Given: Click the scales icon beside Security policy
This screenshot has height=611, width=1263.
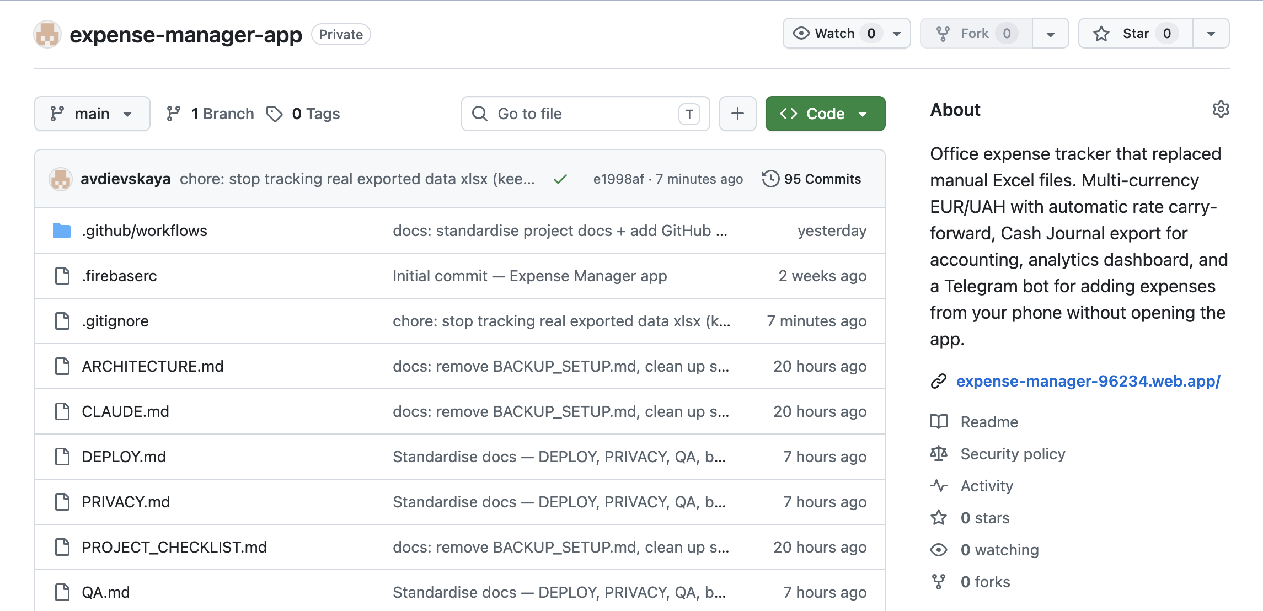Looking at the screenshot, I should pos(939,454).
